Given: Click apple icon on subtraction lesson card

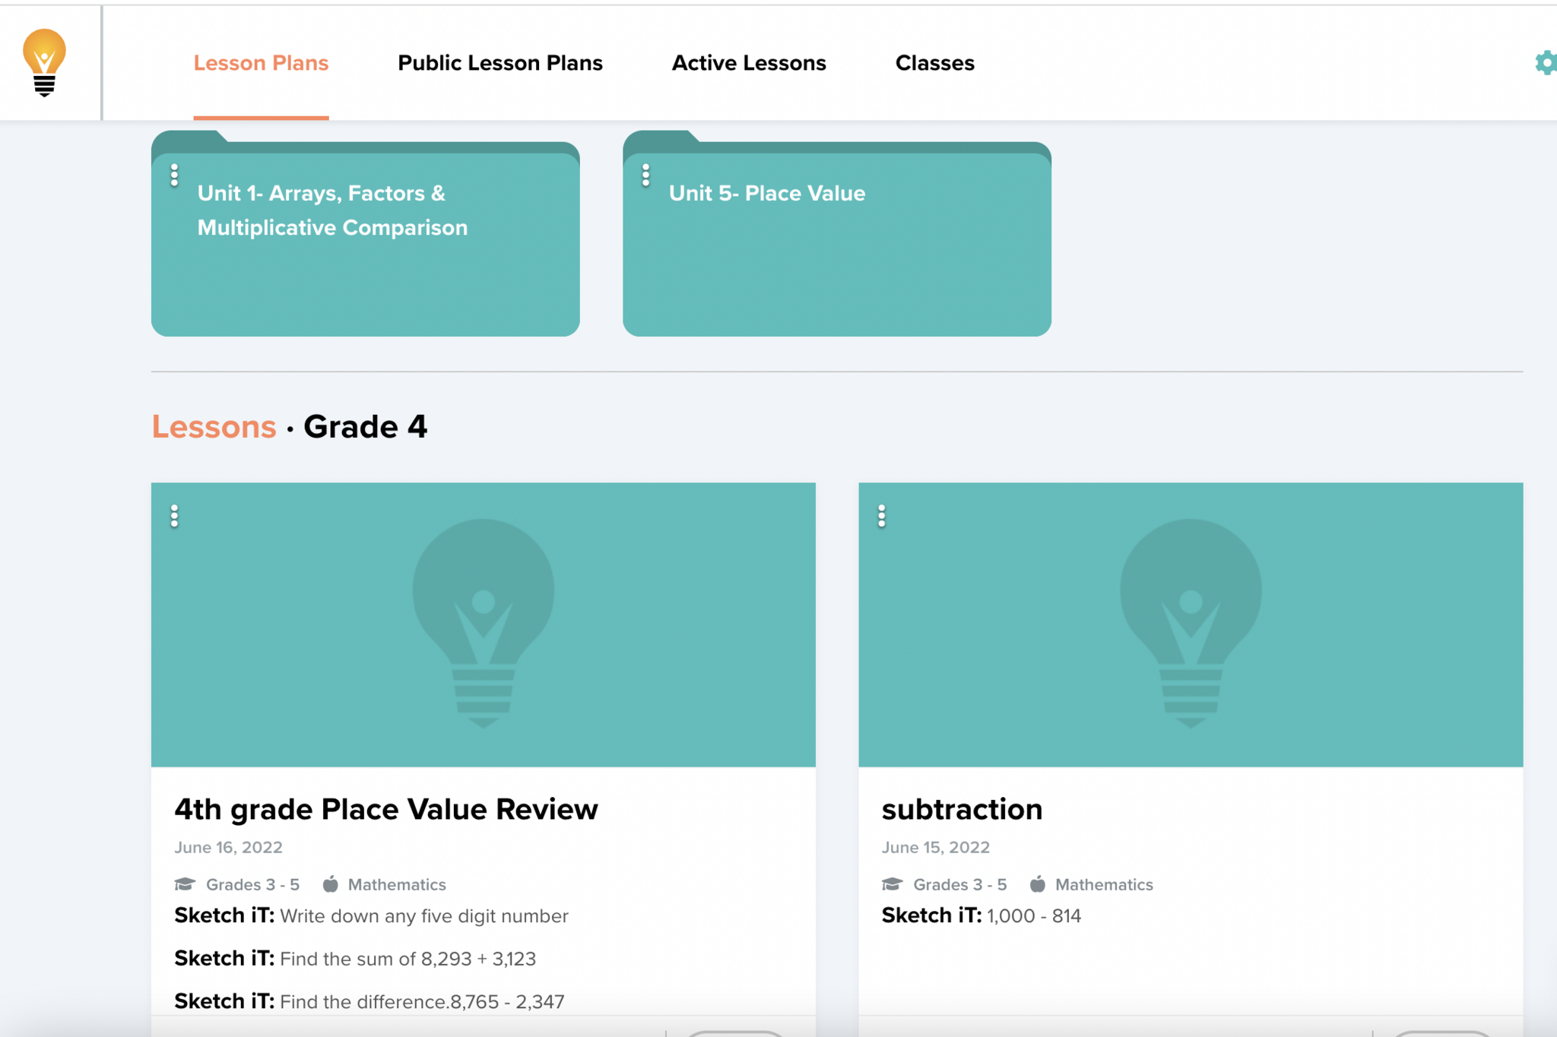Looking at the screenshot, I should (1037, 884).
